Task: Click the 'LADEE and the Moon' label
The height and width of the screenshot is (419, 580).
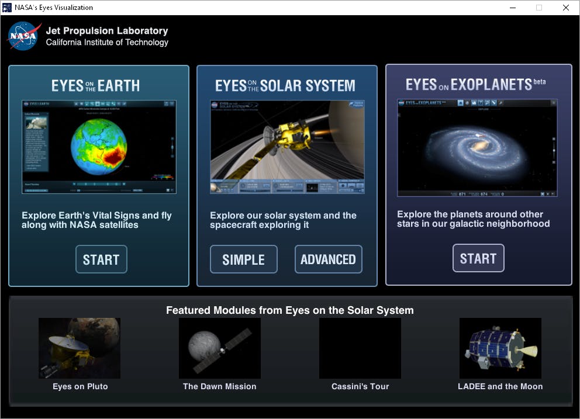Action: pos(500,386)
